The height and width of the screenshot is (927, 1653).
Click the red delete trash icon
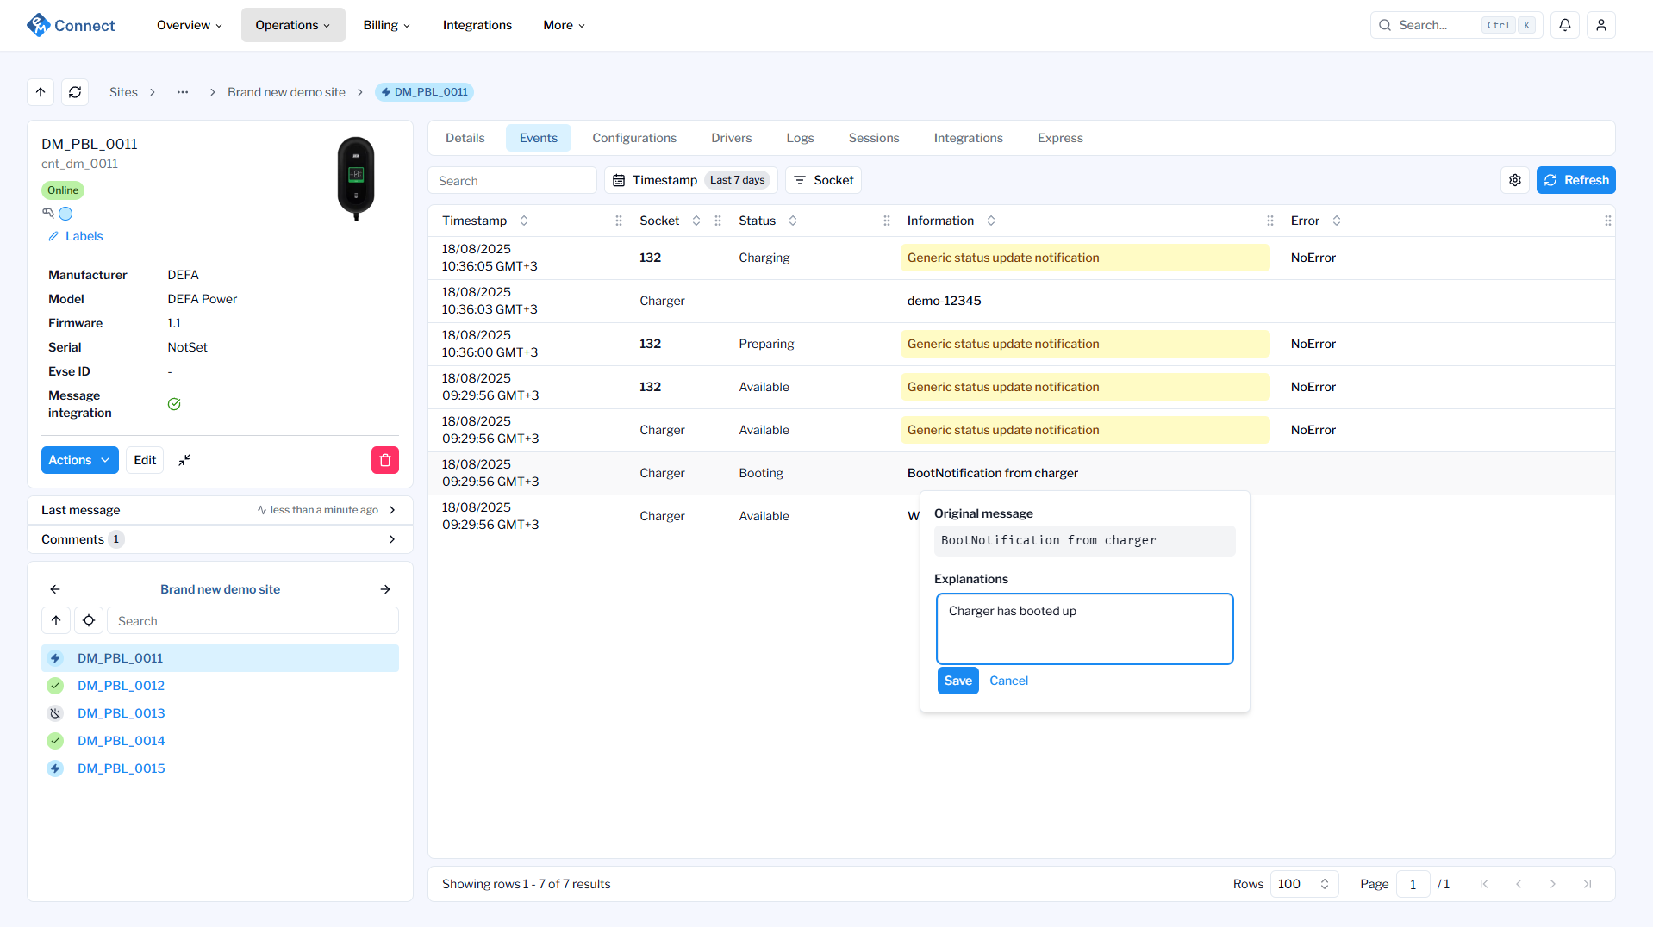pos(384,460)
